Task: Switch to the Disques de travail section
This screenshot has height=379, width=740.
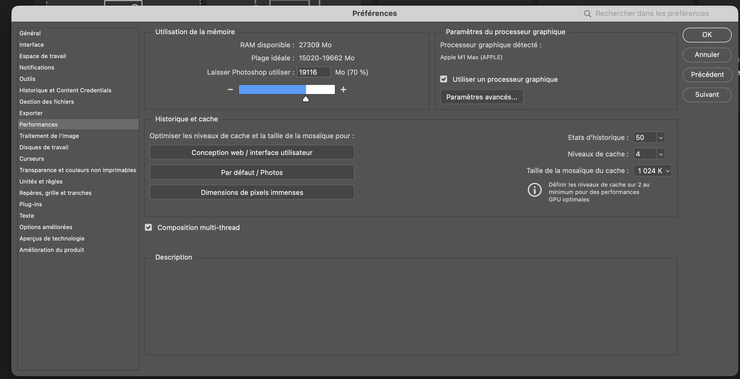Action: tap(44, 147)
